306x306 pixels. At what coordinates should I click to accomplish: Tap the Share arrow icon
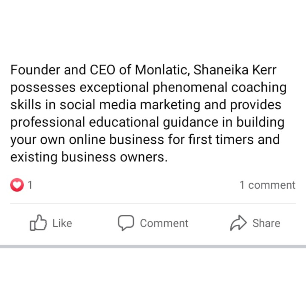point(239,223)
